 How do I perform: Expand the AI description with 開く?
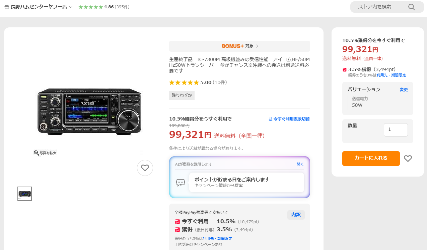tap(300, 164)
